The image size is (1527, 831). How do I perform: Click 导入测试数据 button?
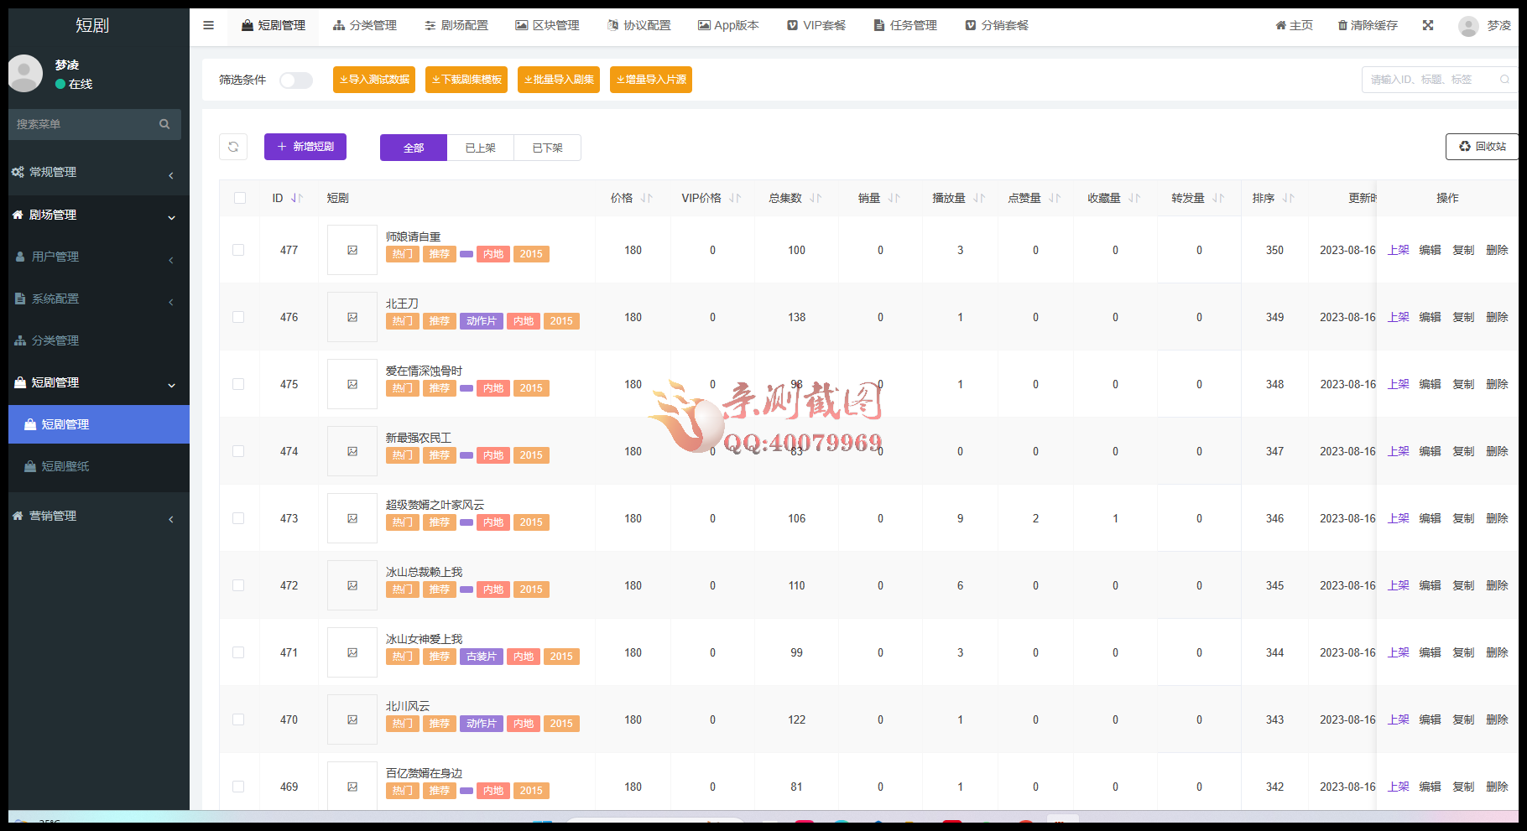[374, 80]
